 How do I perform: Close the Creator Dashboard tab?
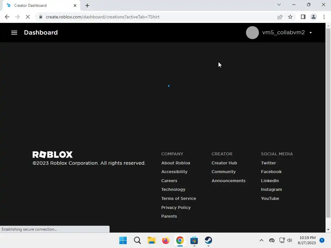pyautogui.click(x=75, y=5)
